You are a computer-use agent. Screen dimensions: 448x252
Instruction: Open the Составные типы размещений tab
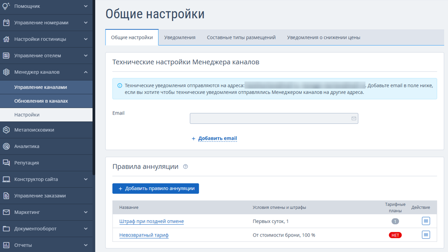tap(241, 37)
